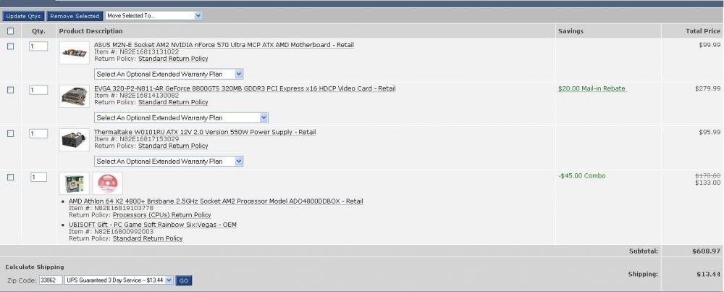
Task: Click item number N82E16800992003 text
Action: click(124, 231)
